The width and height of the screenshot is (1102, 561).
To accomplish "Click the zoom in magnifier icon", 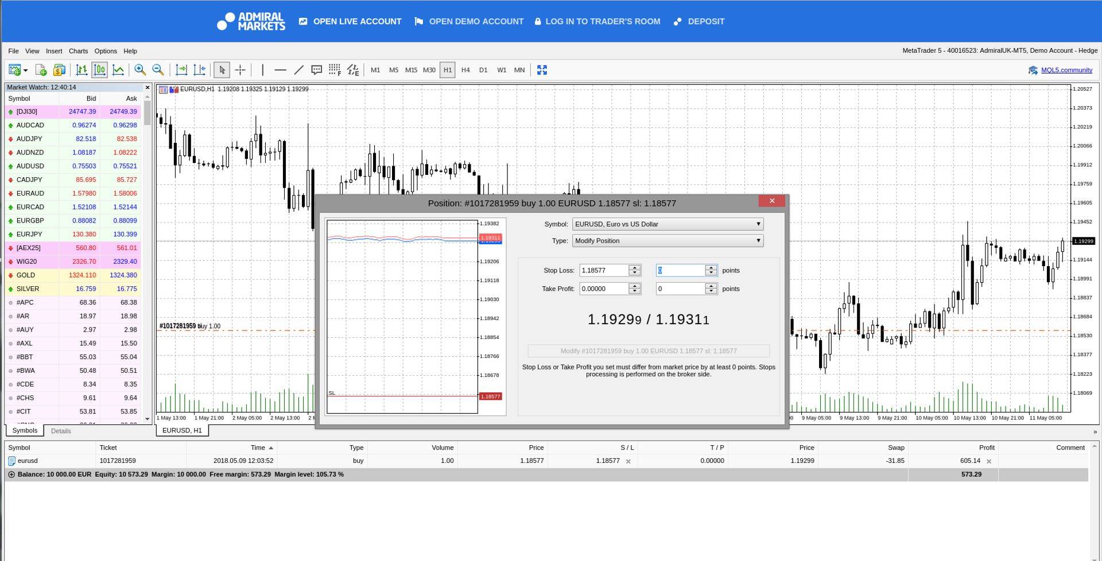I will [140, 70].
